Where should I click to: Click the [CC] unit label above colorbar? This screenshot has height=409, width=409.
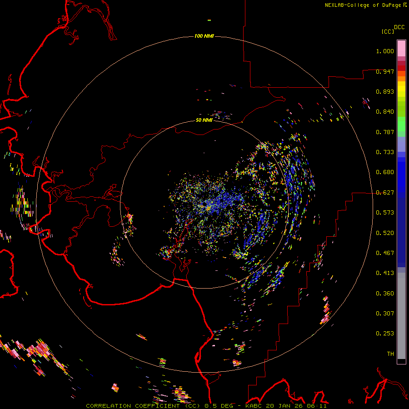tap(388, 31)
